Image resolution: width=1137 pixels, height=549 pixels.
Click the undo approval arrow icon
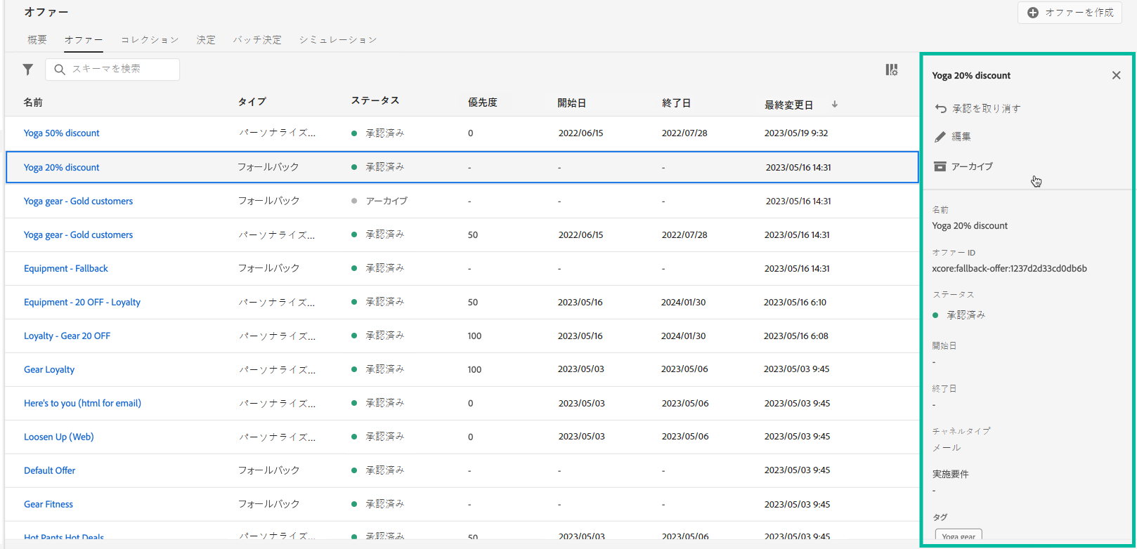(x=940, y=109)
